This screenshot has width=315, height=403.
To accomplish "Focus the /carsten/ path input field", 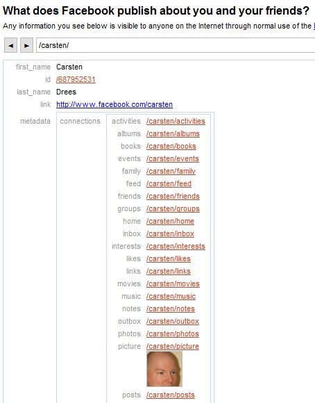I will (176, 45).
